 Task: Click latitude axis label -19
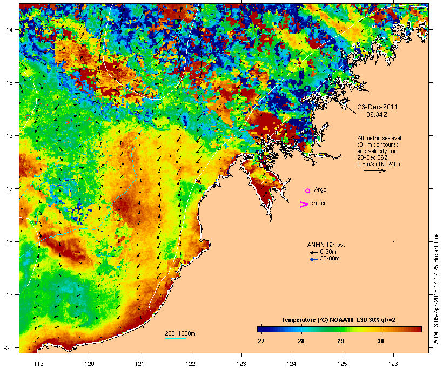[8, 295]
